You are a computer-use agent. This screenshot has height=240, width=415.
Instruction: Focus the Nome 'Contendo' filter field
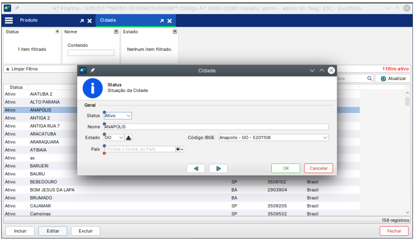click(91, 53)
